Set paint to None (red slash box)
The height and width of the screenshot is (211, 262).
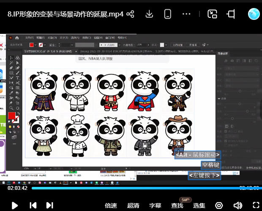(x=18, y=127)
